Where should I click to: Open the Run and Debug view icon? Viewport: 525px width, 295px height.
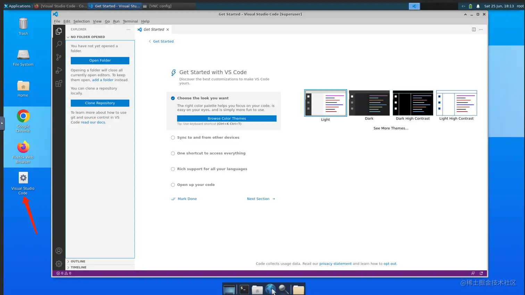[x=59, y=70]
